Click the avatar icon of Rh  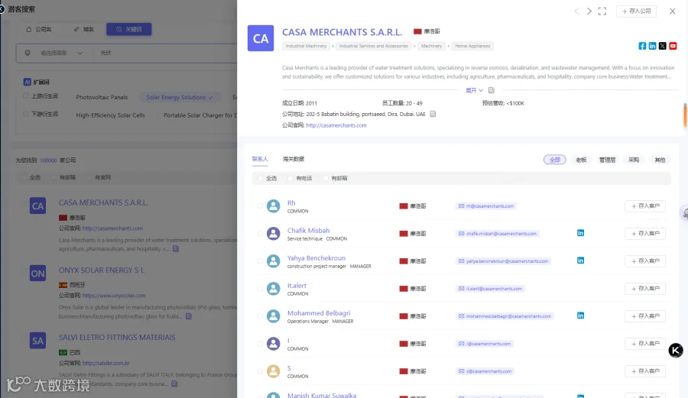coord(274,206)
